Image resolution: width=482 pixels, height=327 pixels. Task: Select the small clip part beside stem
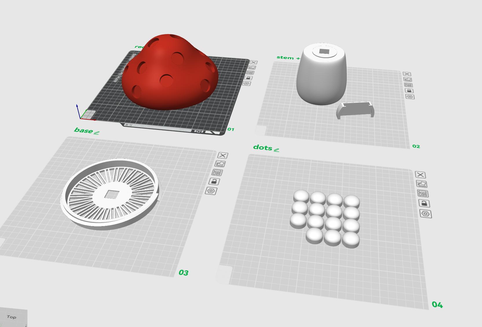[x=355, y=110]
